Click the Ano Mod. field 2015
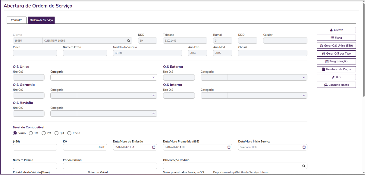This screenshot has width=367, height=176. click(223, 53)
